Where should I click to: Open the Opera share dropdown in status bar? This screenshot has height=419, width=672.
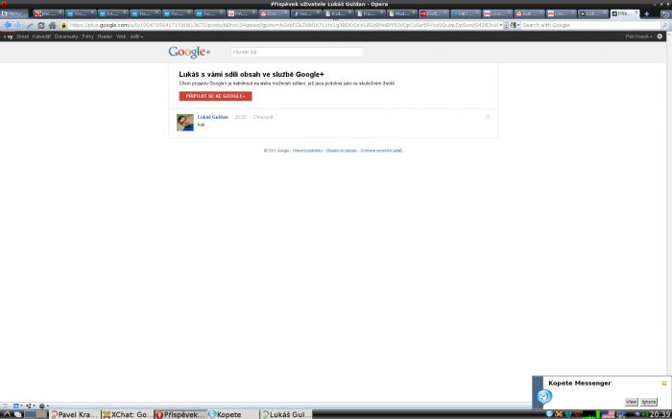(x=31, y=406)
